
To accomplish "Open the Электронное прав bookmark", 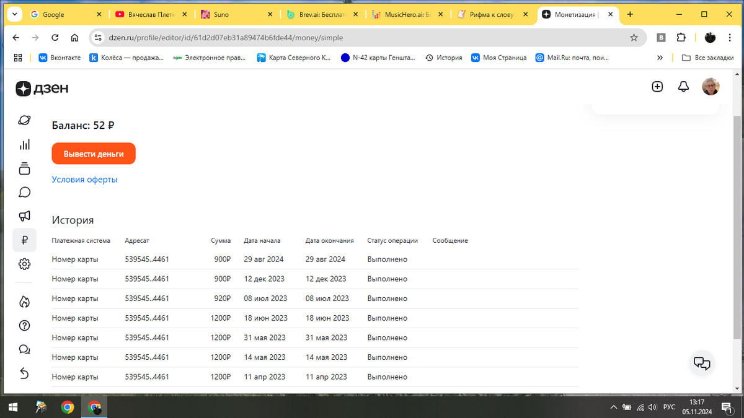I will coord(209,58).
